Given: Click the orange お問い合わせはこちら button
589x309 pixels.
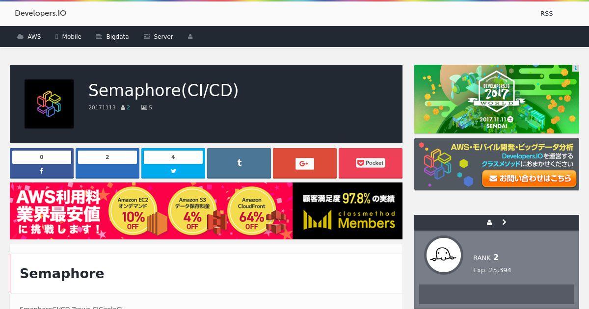Looking at the screenshot, I should pyautogui.click(x=529, y=179).
